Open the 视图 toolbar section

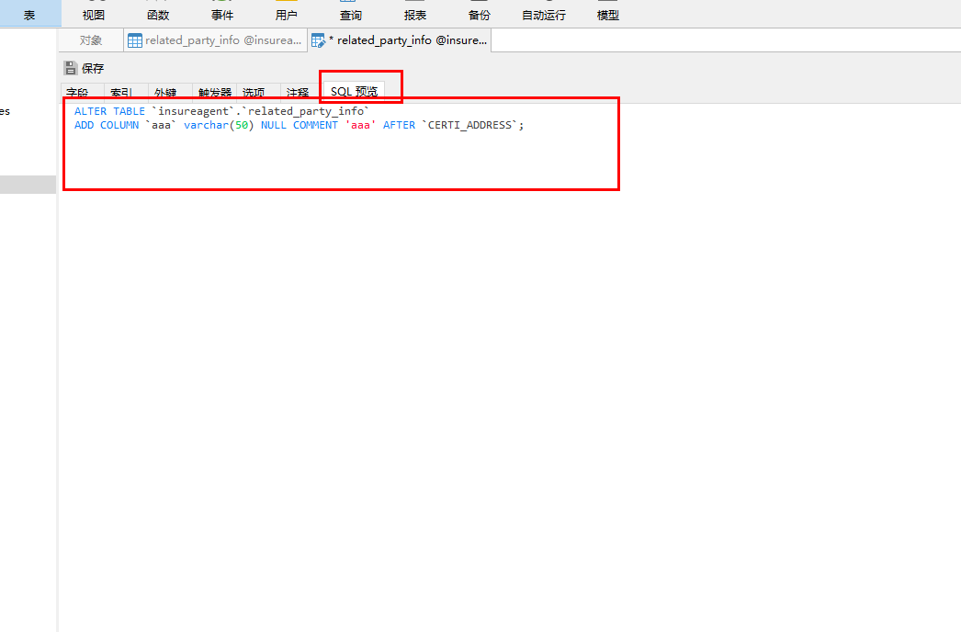(x=94, y=15)
